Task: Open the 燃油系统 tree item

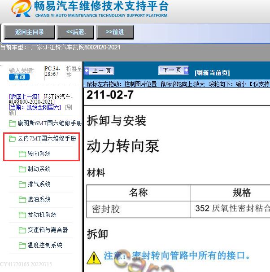Action: click(39, 199)
